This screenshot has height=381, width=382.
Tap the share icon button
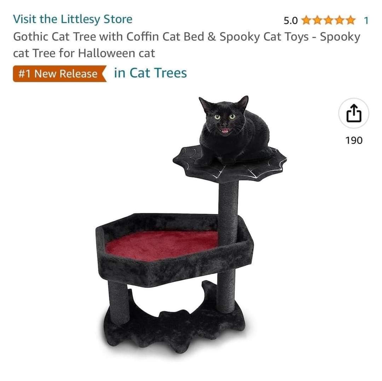(x=354, y=113)
